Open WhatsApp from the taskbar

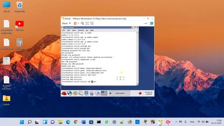(x=106, y=122)
